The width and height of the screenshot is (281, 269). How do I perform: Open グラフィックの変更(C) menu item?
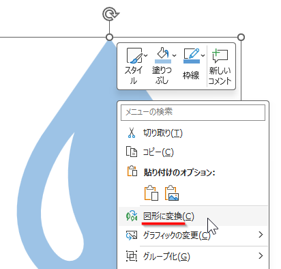tap(193, 236)
